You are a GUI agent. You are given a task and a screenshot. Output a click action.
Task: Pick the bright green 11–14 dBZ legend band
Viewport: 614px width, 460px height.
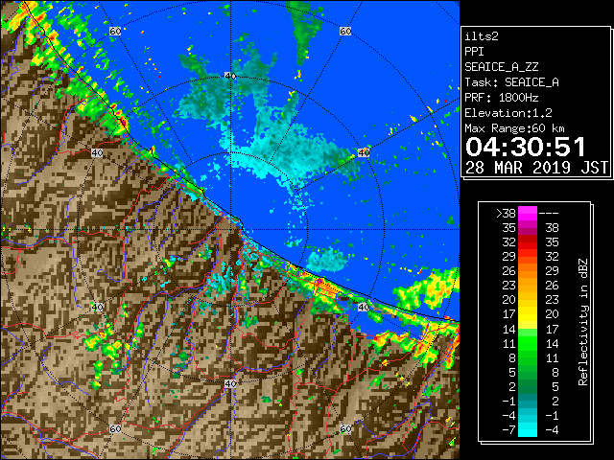tap(528, 343)
